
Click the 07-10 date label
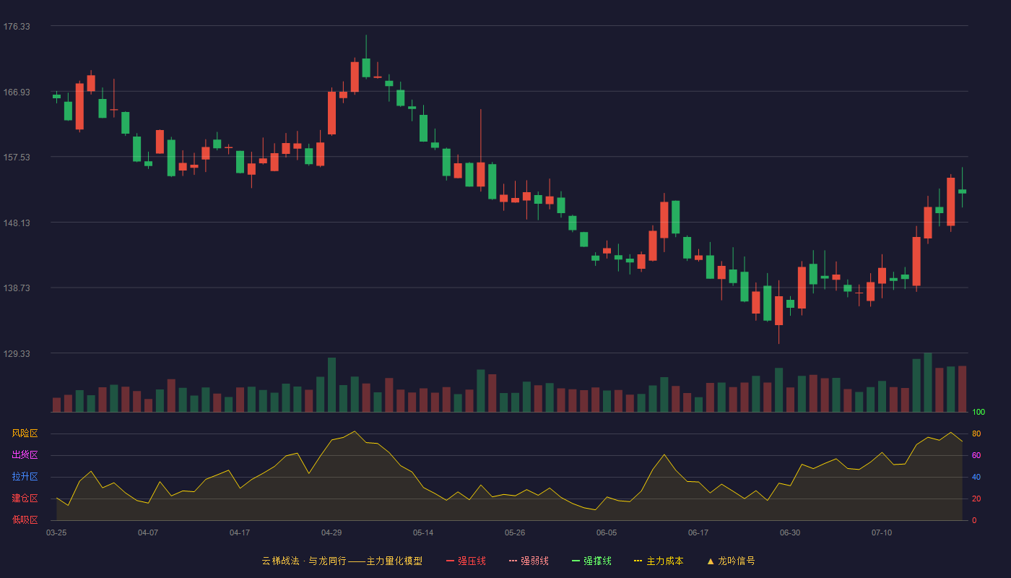[x=882, y=532]
